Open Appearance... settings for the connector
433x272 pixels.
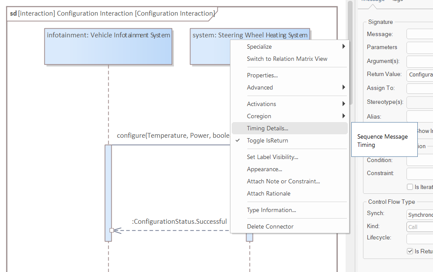click(264, 169)
